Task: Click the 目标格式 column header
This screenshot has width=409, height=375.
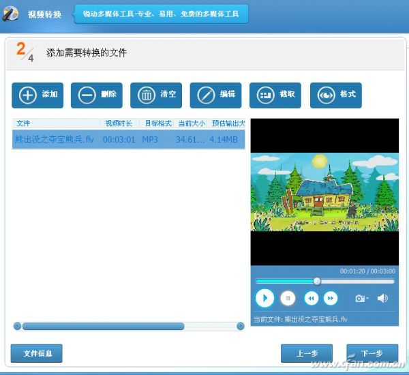Action: coord(158,123)
